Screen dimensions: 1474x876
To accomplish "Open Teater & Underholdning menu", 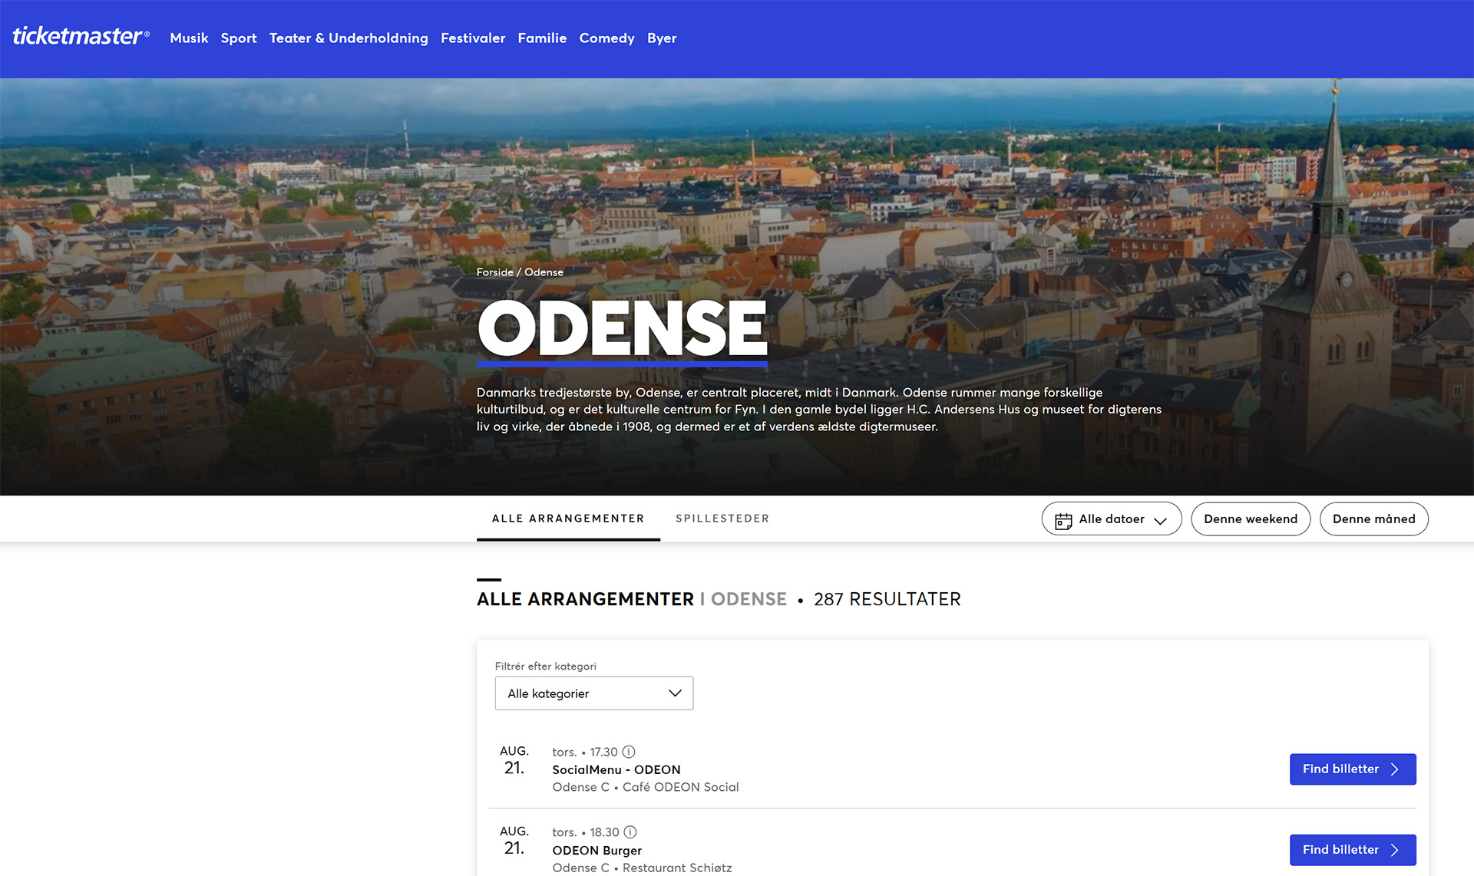I will 349,38.
